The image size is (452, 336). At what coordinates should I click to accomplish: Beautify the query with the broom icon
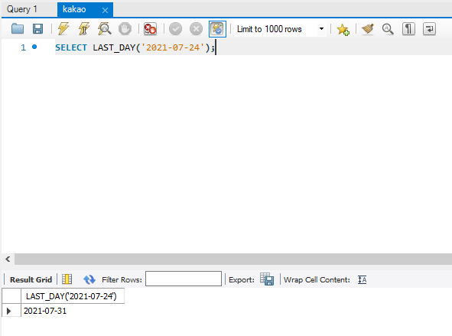[368, 29]
